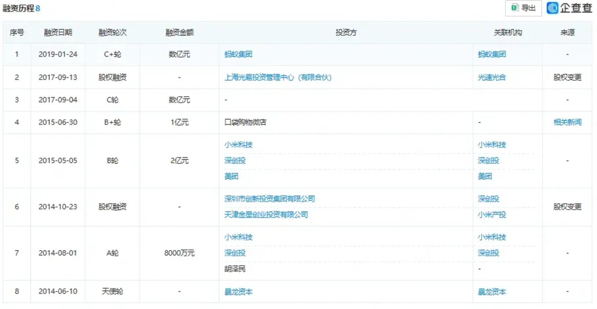
Task: Click the 融资历程 section title
Action: coord(18,9)
